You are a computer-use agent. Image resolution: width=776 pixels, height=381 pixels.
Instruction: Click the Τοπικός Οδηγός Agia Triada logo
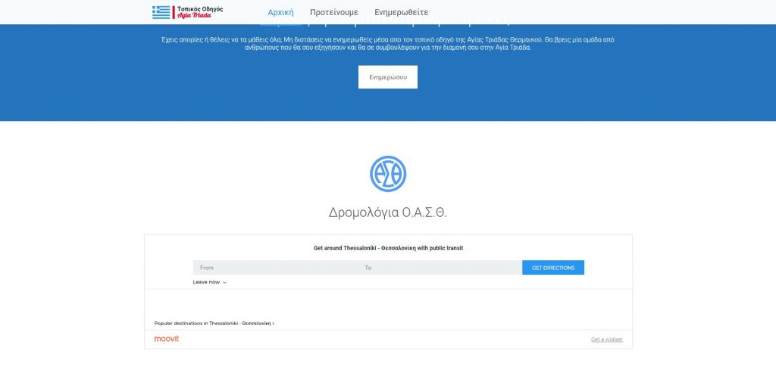pyautogui.click(x=188, y=12)
